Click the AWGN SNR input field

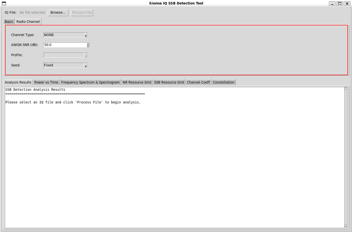point(65,45)
